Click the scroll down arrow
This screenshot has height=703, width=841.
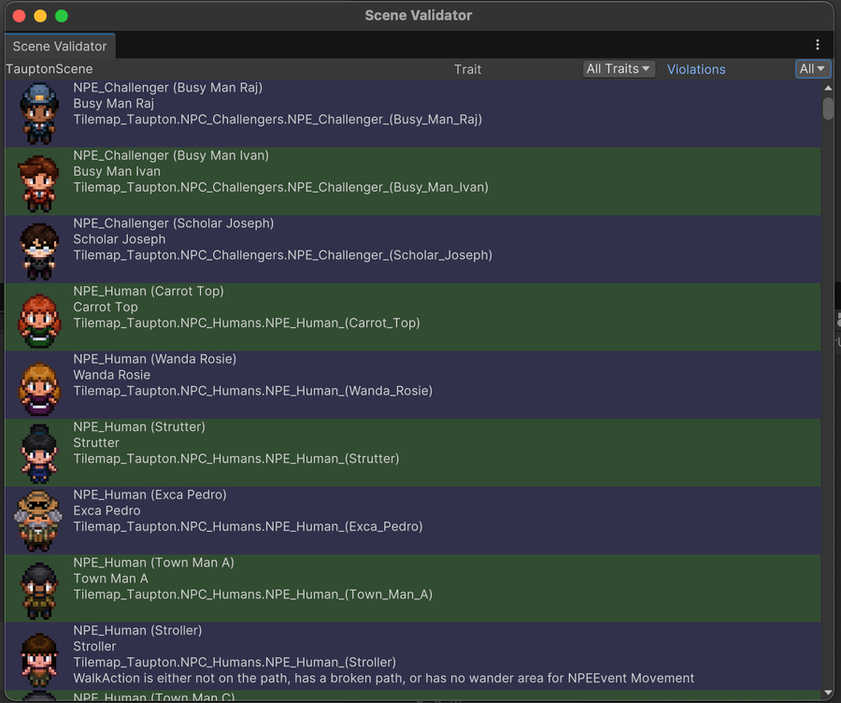click(x=828, y=693)
